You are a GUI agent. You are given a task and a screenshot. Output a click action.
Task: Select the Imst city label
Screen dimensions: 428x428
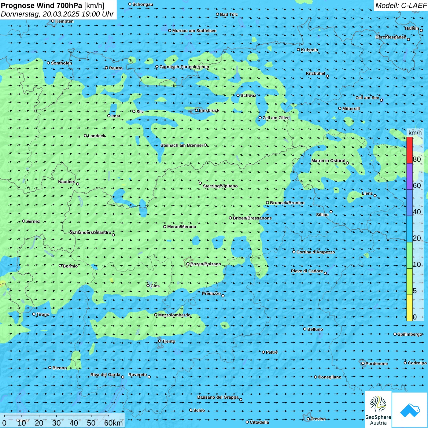click(x=116, y=116)
